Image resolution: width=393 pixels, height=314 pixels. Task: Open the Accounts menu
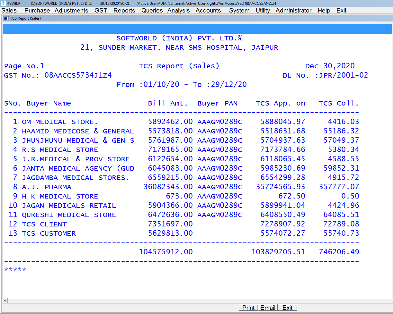click(208, 11)
